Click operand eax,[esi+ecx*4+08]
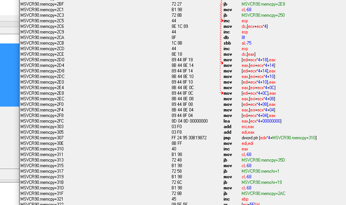346x205 pixels. click(x=258, y=99)
